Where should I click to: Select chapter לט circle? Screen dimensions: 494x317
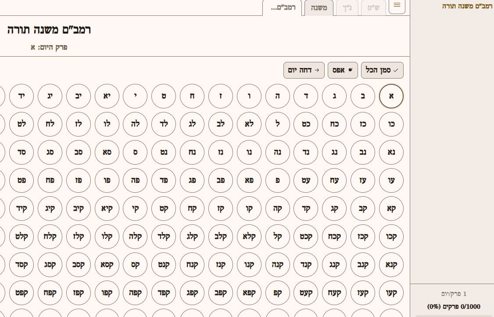point(21,124)
